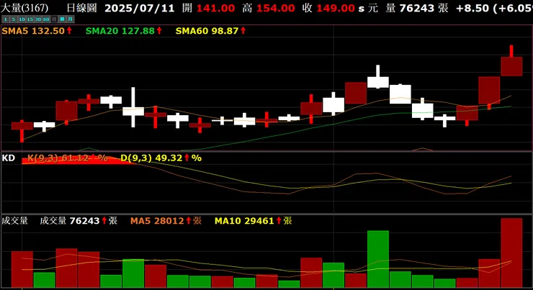Screen dimensions: 533x290
Task: Click the high price 154.00
Action: click(x=276, y=8)
